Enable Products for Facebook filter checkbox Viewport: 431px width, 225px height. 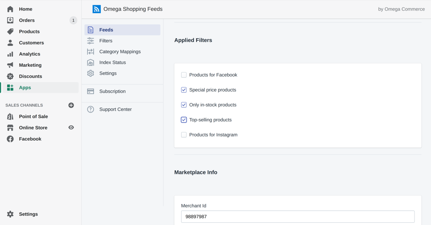click(x=184, y=75)
